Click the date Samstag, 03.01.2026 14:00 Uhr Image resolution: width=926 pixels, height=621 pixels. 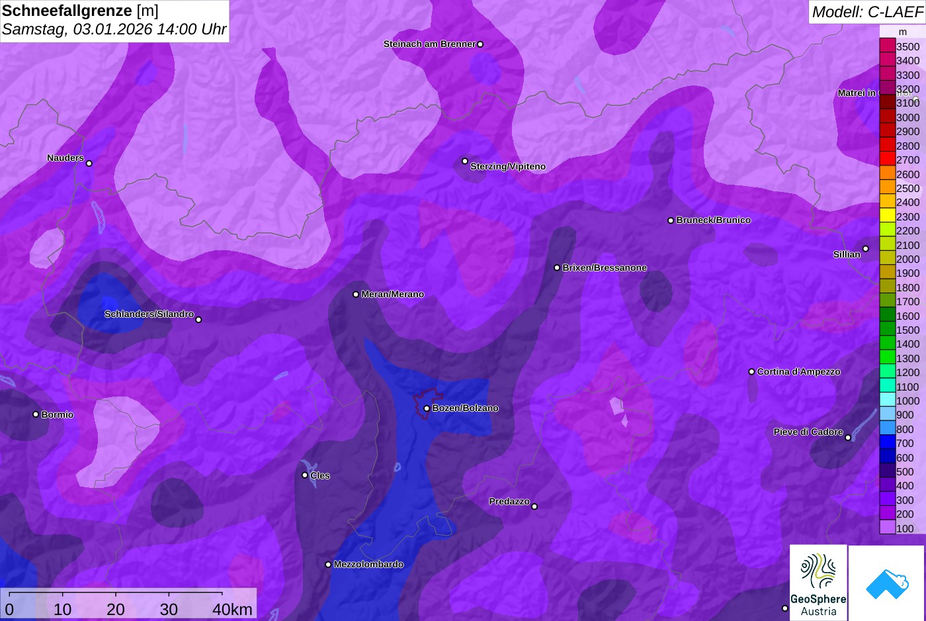coord(114,30)
